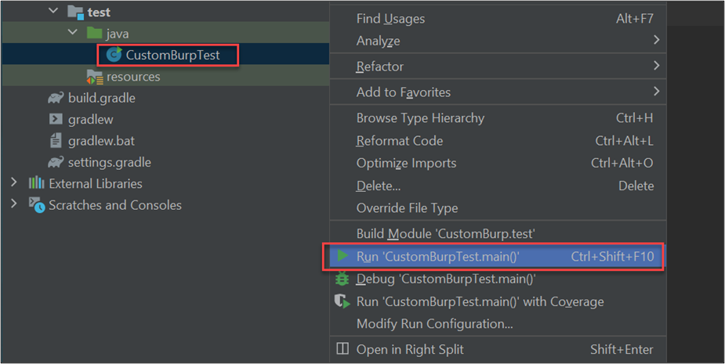The height and width of the screenshot is (364, 725).
Task: Click the CustomBurpTest class file icon
Action: click(x=114, y=55)
